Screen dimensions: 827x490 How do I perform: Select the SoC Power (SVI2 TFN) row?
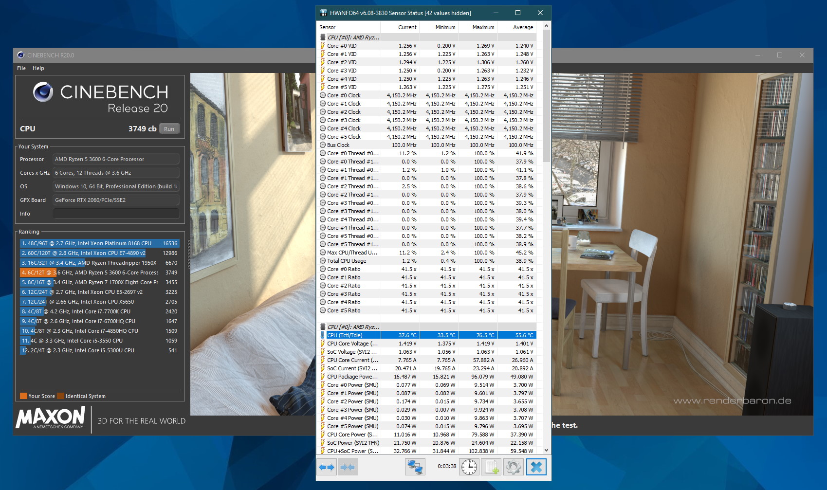pos(427,443)
